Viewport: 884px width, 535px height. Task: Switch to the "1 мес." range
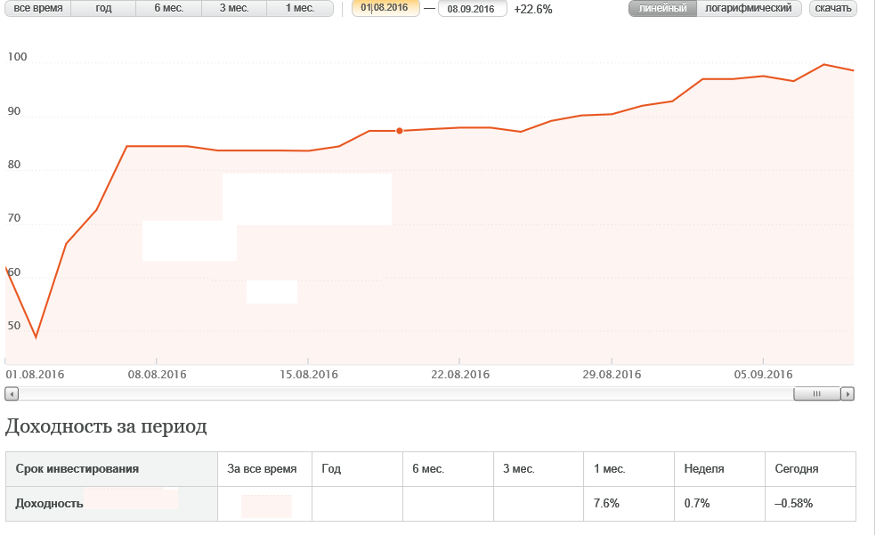pos(300,8)
